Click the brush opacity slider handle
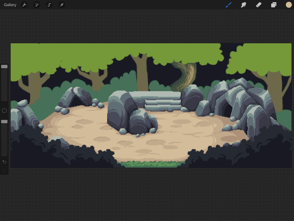Screen dimensions: 294x221 point(4,122)
